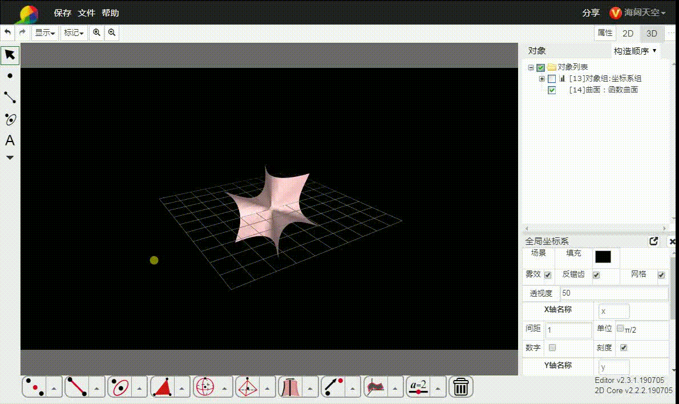Viewport: 679px width, 404px height.
Task: Choose the surface of revolution tool
Action: point(290,387)
